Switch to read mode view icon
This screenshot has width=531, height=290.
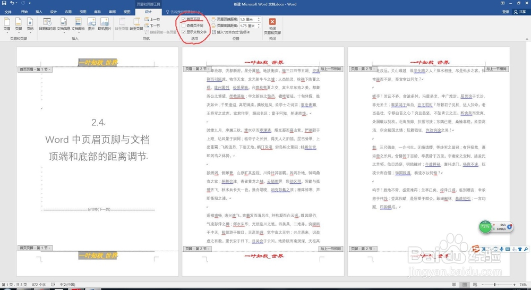(x=455, y=285)
